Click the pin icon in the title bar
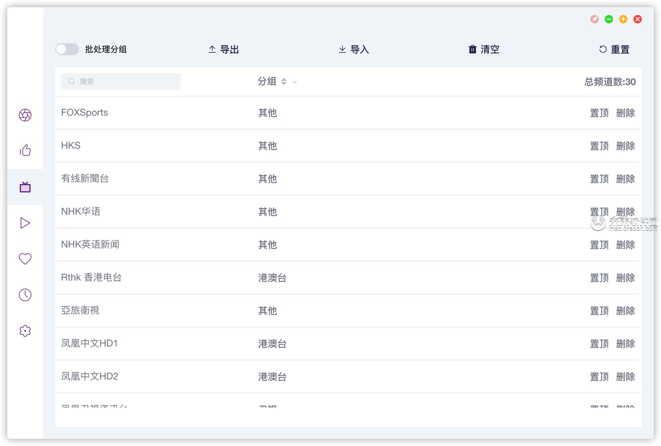This screenshot has width=661, height=446. click(x=594, y=19)
